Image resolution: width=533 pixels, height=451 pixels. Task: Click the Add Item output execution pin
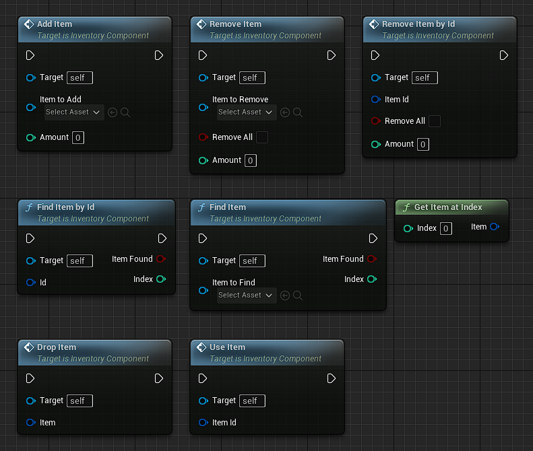click(x=158, y=55)
